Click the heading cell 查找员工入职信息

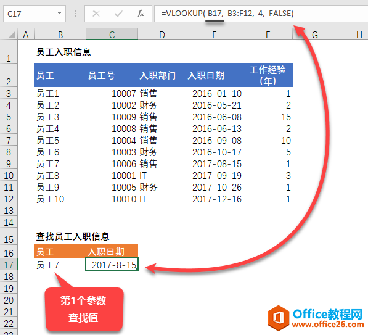coord(73,236)
